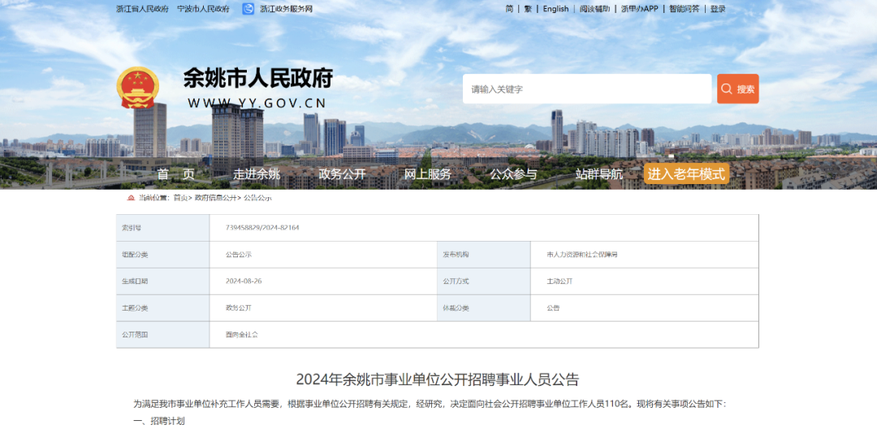
Task: Switch to traditional Chinese 繁
Action: (528, 9)
